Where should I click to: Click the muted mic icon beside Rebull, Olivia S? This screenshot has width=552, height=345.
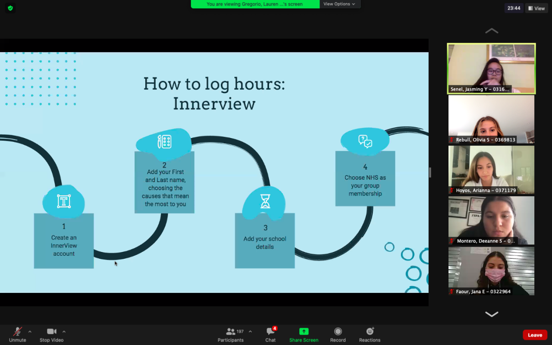[452, 140]
